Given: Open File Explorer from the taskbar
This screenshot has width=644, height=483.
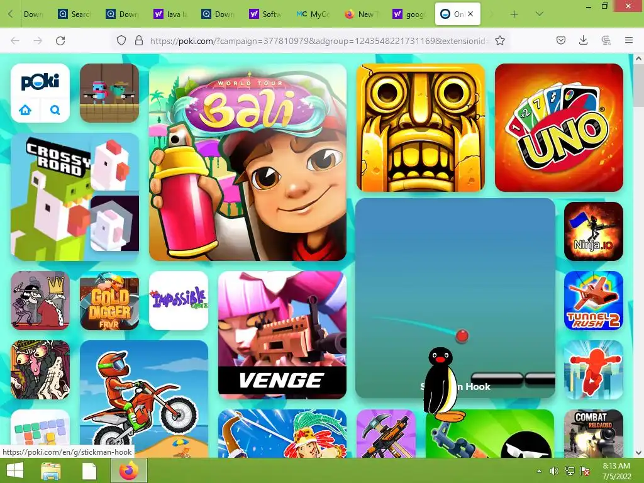Looking at the screenshot, I should (51, 470).
